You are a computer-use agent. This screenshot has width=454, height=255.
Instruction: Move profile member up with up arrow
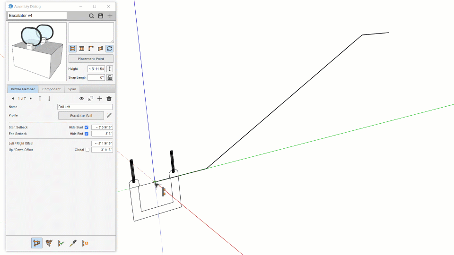coord(40,98)
